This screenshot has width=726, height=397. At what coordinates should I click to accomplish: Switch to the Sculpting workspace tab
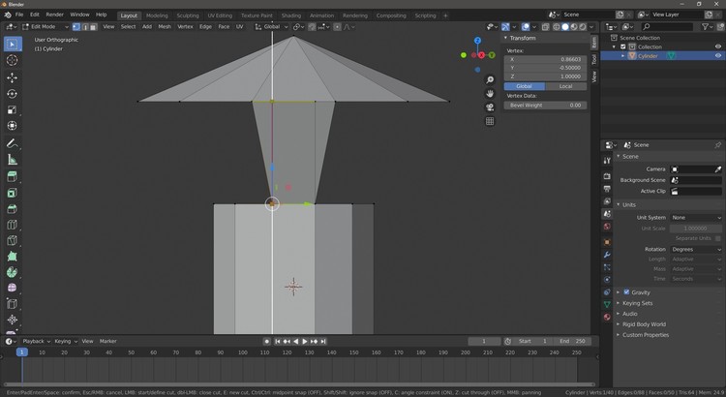tap(188, 15)
